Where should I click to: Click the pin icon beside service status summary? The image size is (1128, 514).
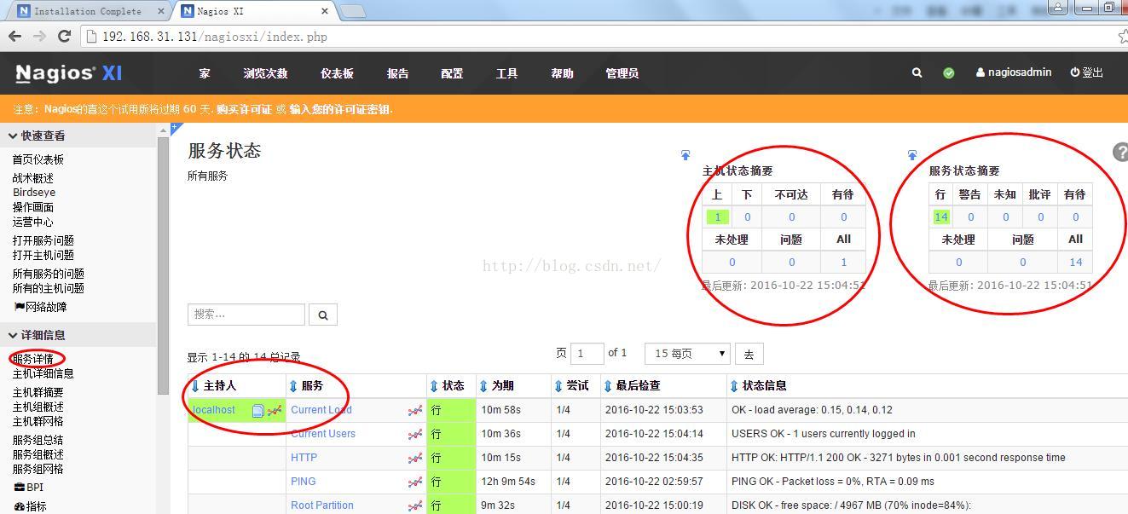tap(912, 155)
